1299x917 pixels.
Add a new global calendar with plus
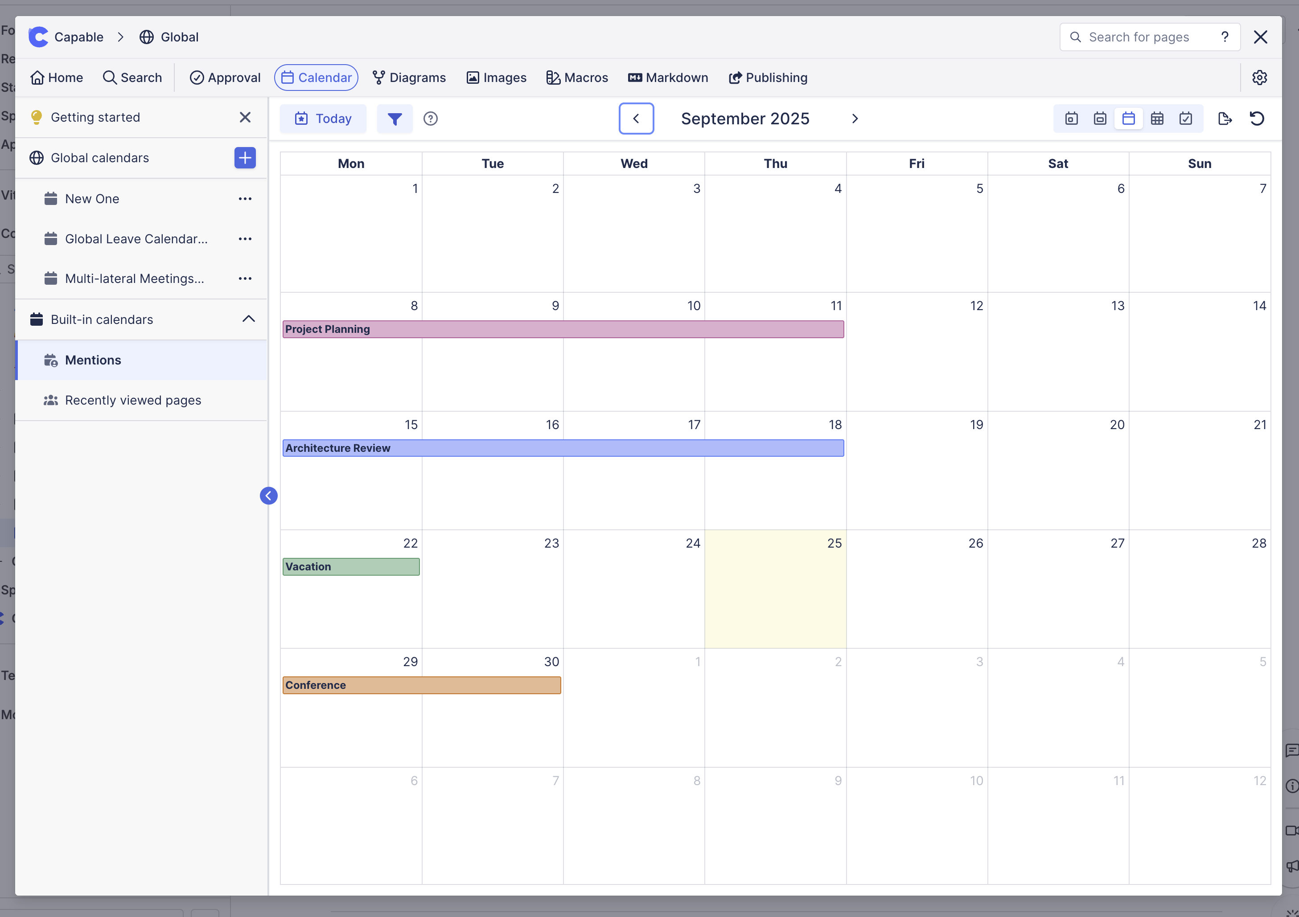click(244, 158)
